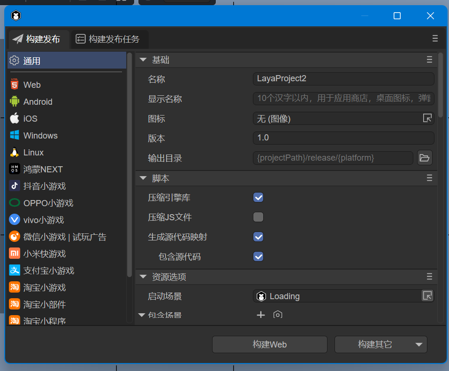Click the folder icon beside 输出目录
This screenshot has height=371, width=449.
coord(425,158)
